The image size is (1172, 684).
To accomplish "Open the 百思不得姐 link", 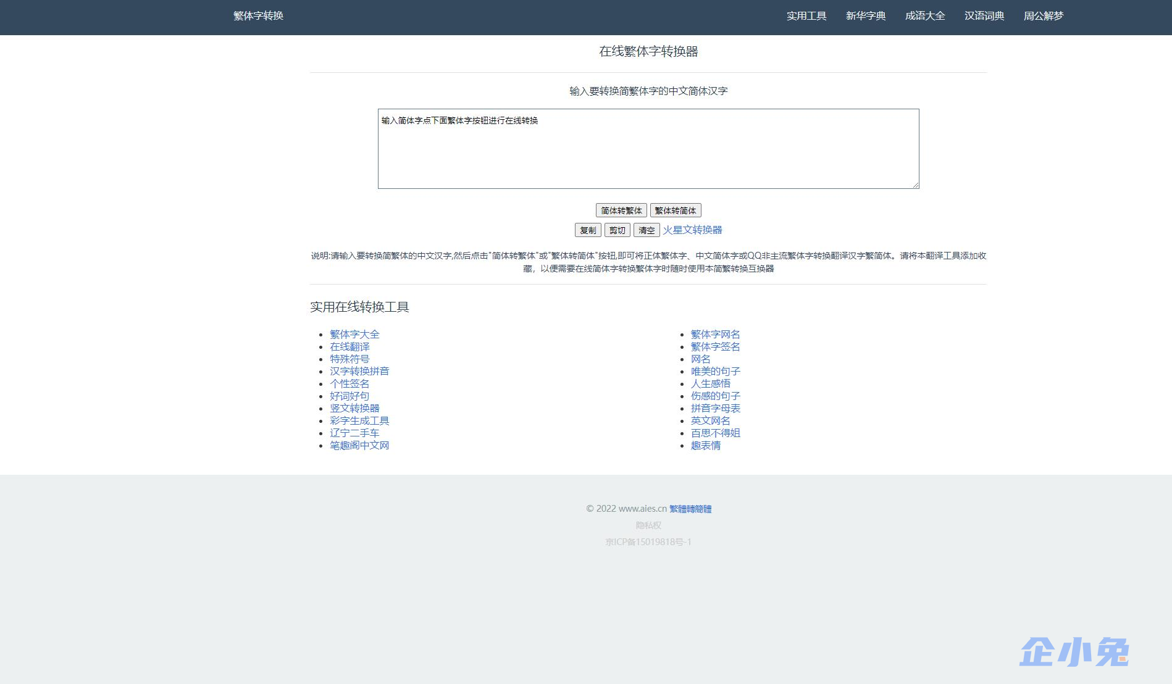I will [x=715, y=433].
